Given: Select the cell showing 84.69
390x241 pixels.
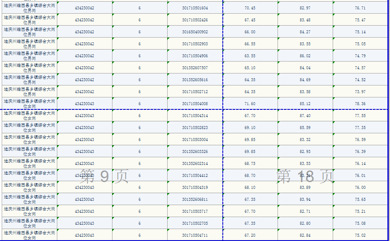Looking at the screenshot, I should pyautogui.click(x=305, y=80).
